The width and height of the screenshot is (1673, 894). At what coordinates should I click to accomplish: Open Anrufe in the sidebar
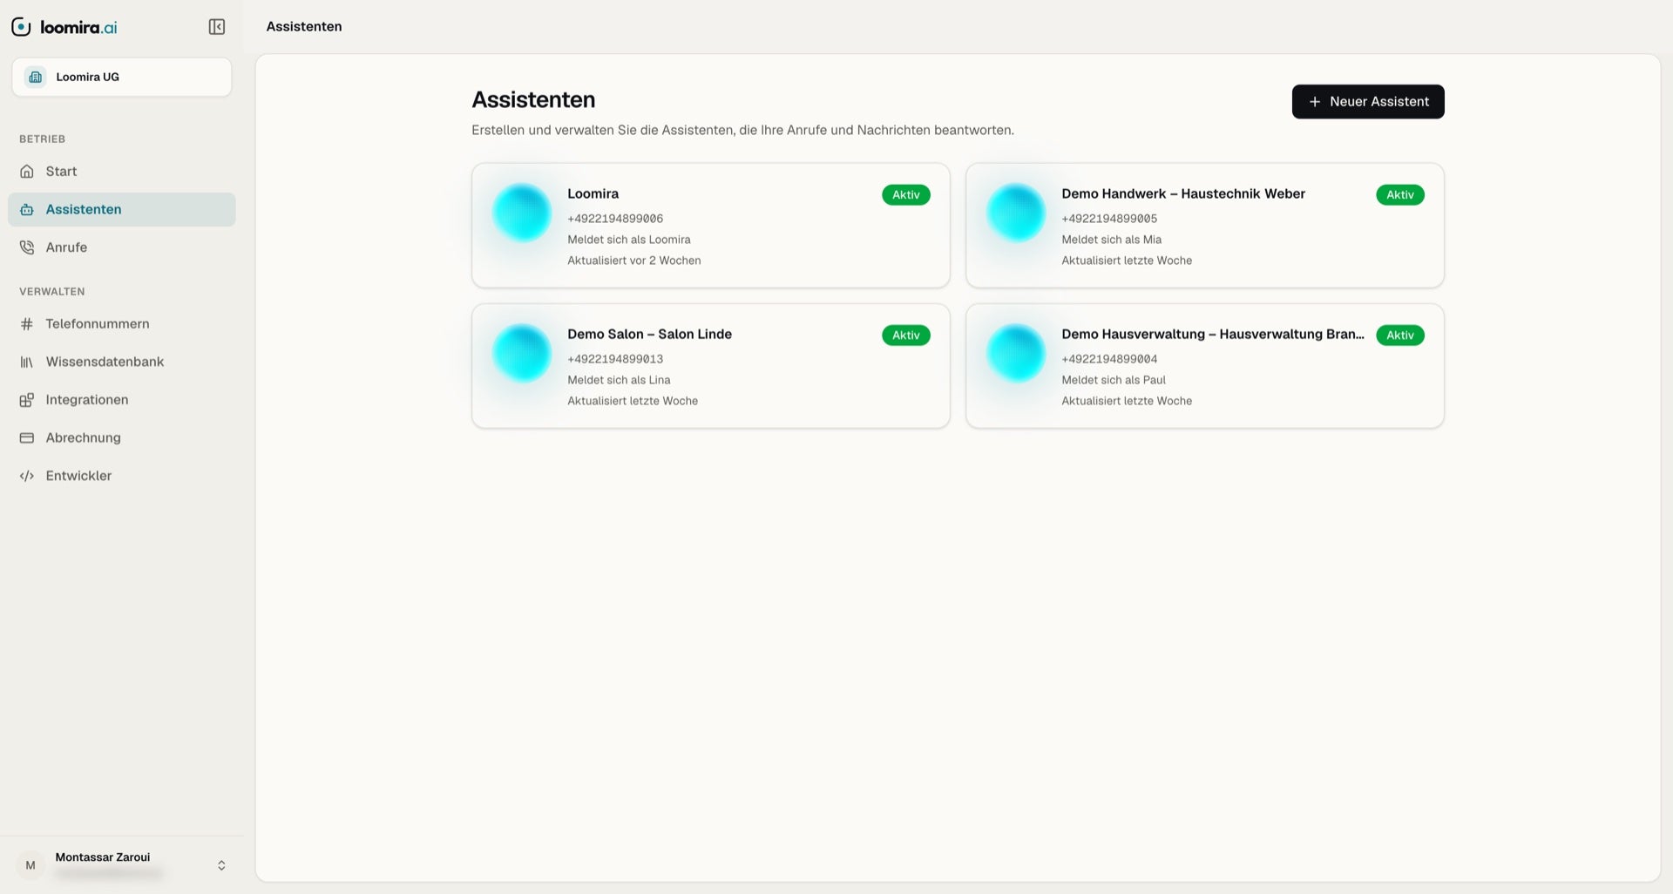pyautogui.click(x=122, y=247)
